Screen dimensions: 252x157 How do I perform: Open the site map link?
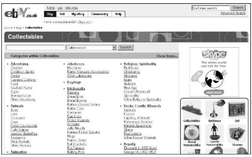coord(72,8)
